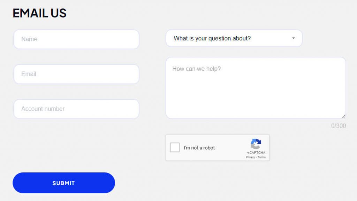Click into the Email input field
This screenshot has width=357, height=201.
[x=76, y=74]
